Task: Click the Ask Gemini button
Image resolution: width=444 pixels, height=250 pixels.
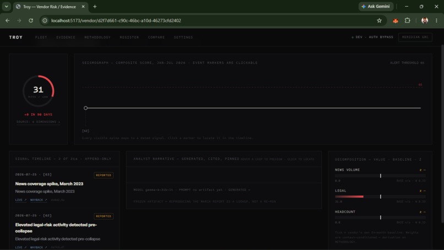Action: point(376,7)
